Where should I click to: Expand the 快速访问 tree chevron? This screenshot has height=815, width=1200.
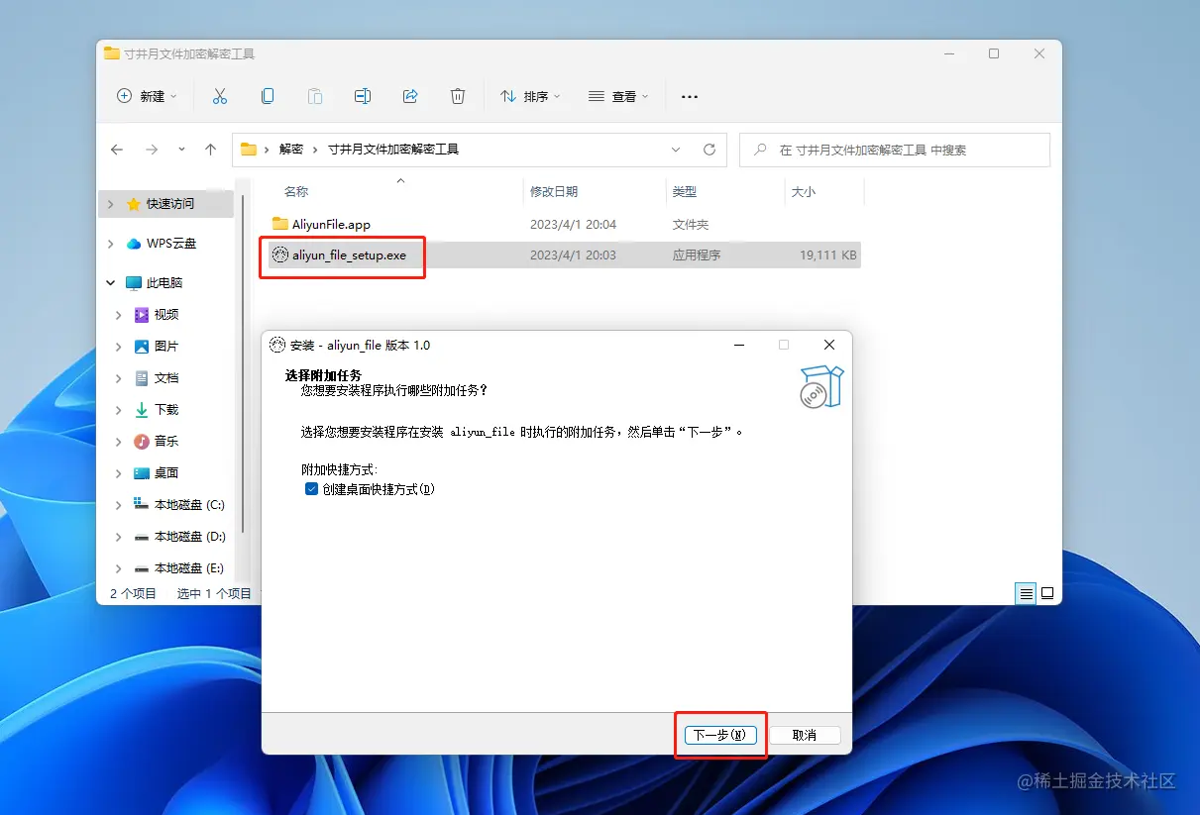(111, 203)
